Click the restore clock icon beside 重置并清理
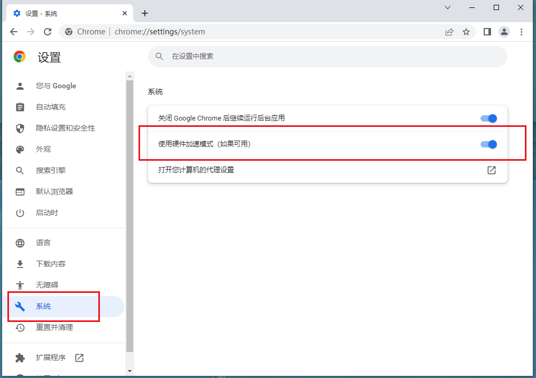Image resolution: width=536 pixels, height=378 pixels. (20, 328)
